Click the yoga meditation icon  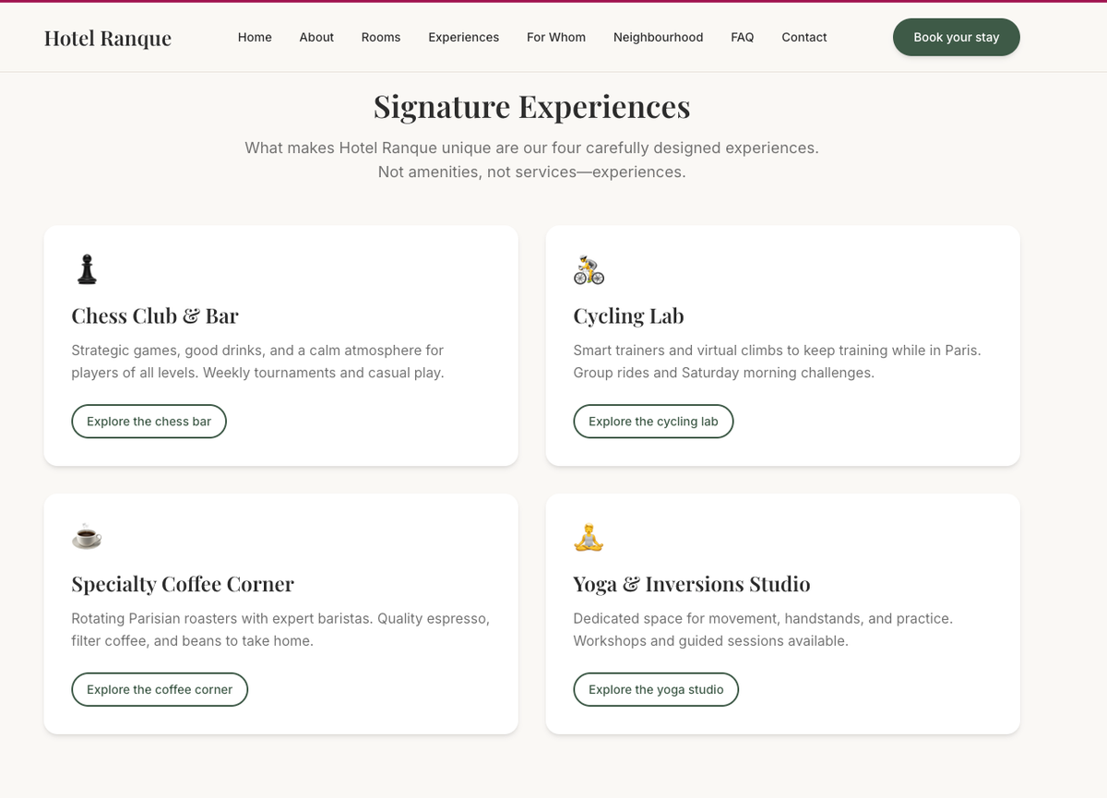(589, 537)
